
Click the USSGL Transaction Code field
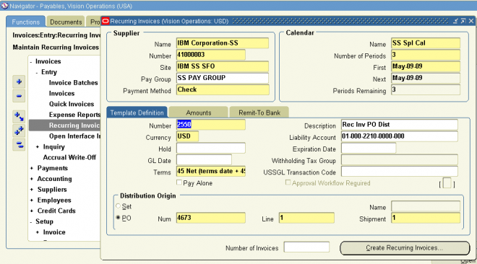(x=400, y=171)
